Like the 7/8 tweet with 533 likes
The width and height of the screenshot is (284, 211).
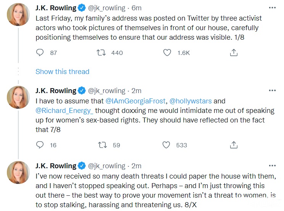click(166, 145)
